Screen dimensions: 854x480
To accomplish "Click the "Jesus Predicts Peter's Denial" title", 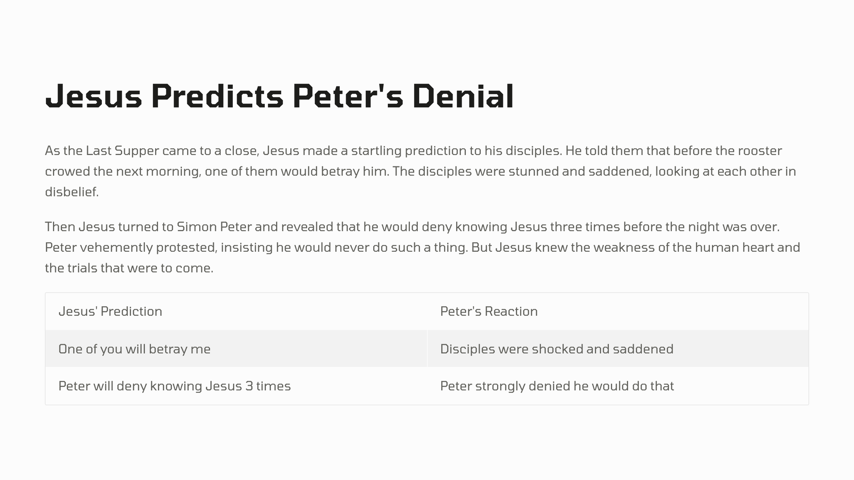I will [x=279, y=97].
